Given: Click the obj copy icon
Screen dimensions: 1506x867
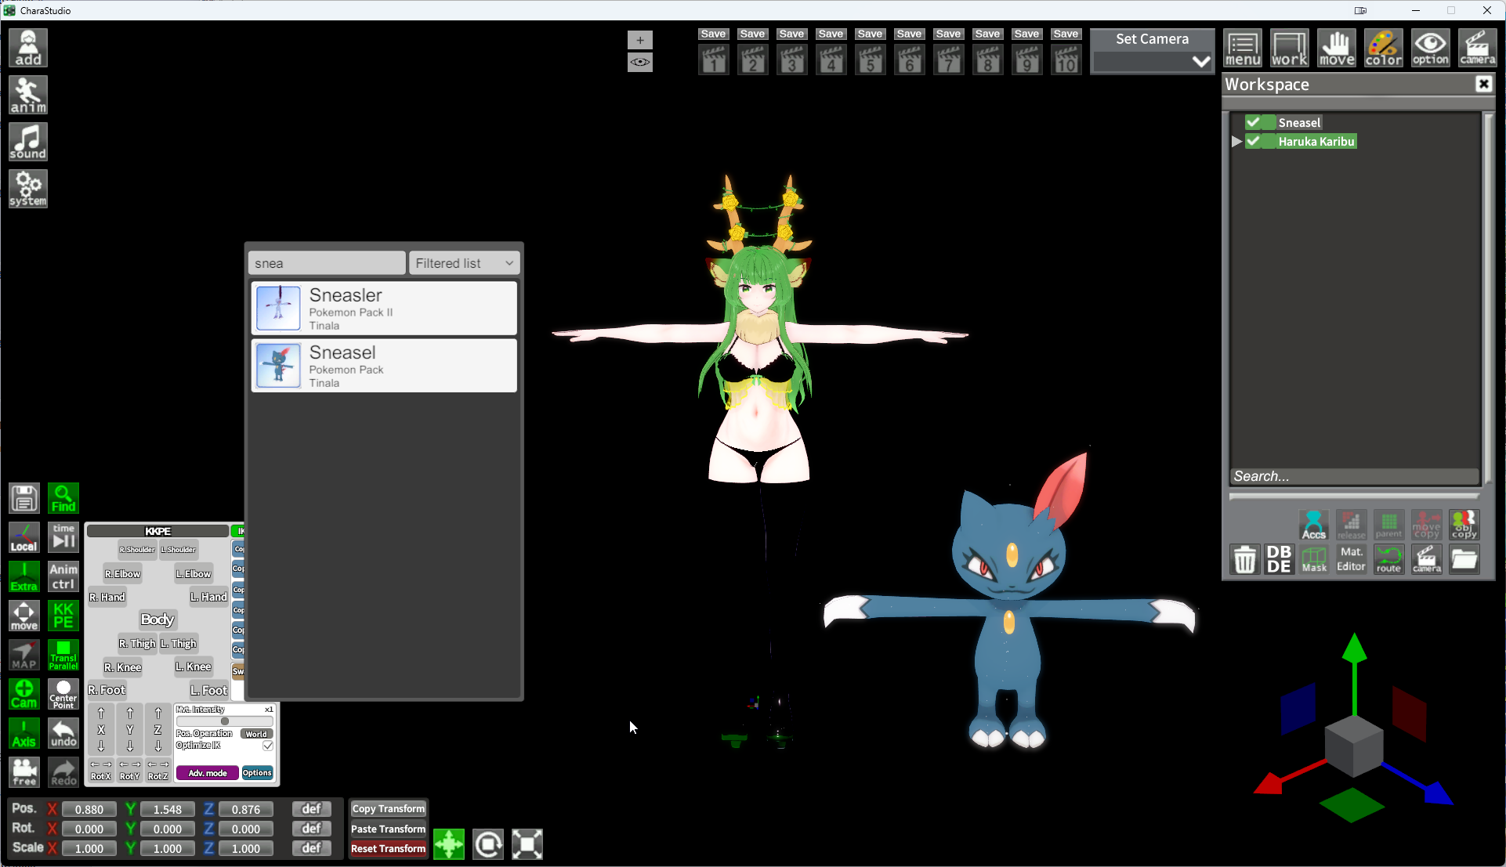Looking at the screenshot, I should coord(1464,525).
